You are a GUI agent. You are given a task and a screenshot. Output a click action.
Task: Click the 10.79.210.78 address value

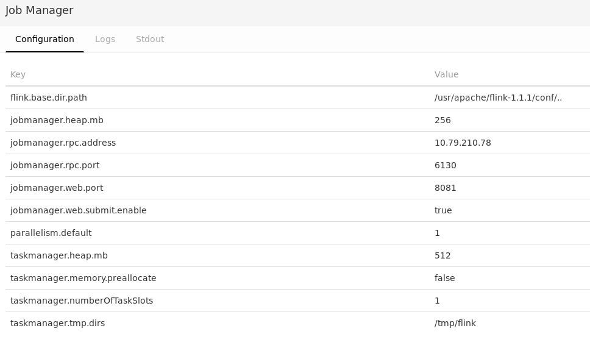(x=463, y=143)
